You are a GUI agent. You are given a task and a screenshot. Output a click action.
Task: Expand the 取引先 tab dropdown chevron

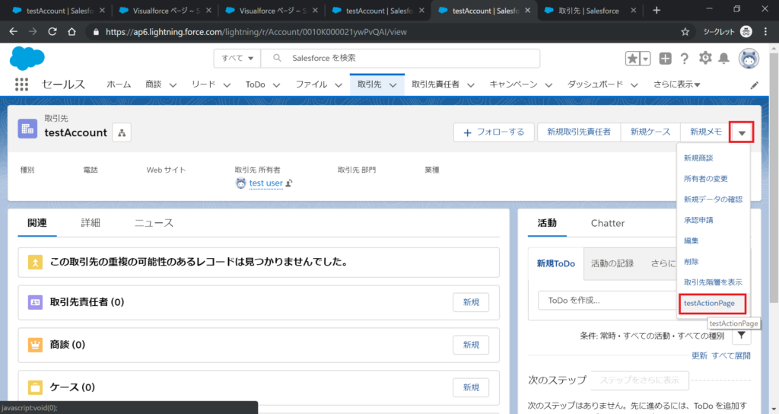[x=393, y=85]
